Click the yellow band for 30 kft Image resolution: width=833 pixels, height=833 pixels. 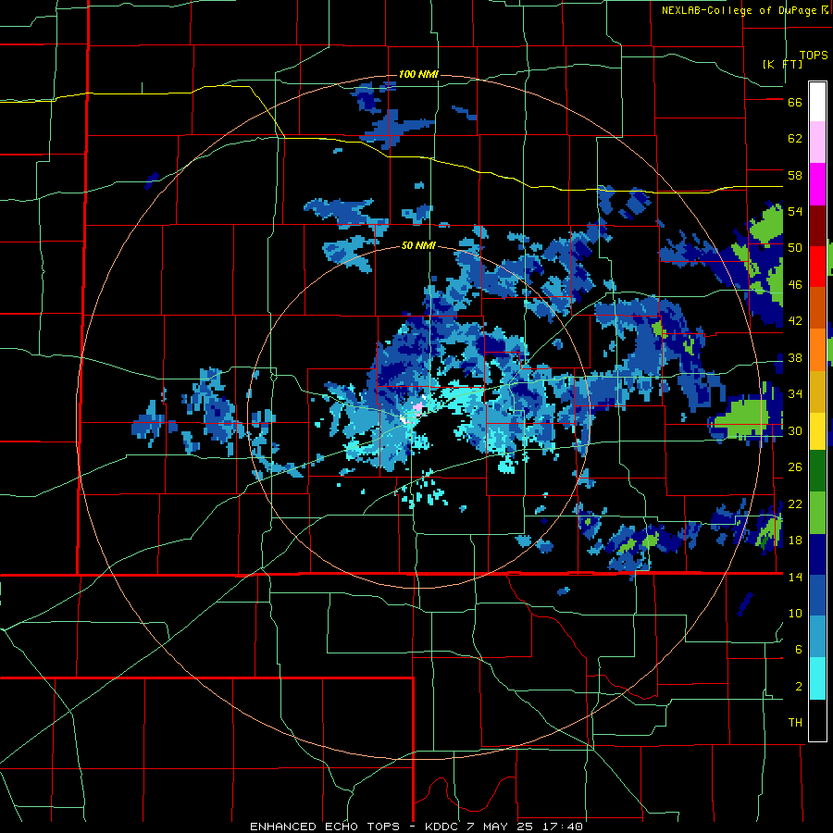pos(817,431)
